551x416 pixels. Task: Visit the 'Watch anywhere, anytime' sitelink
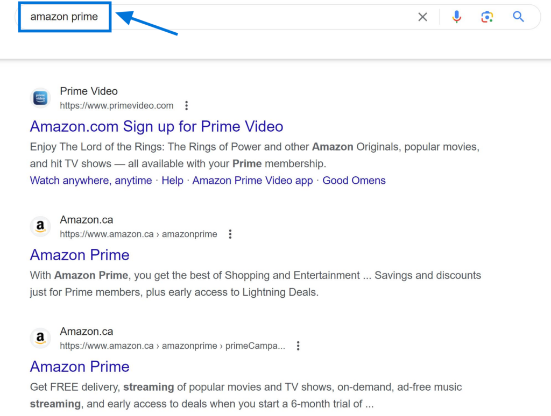tap(90, 181)
